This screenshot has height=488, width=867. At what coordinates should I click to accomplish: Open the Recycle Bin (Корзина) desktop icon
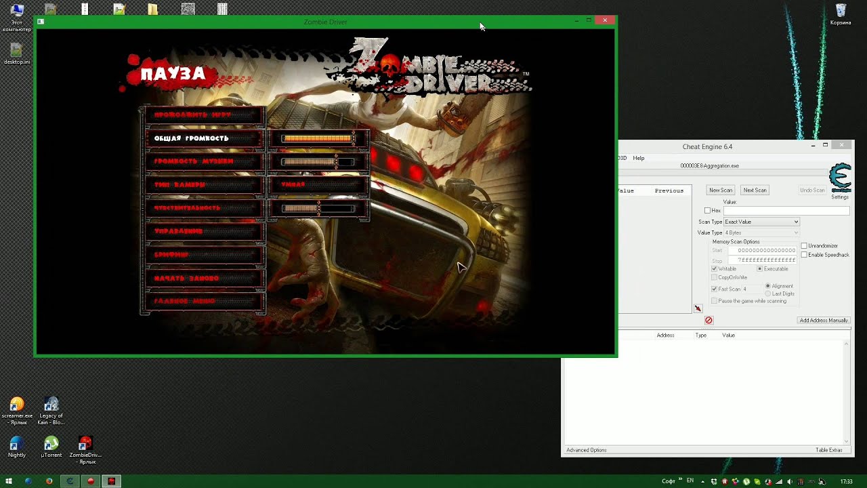[x=841, y=15]
